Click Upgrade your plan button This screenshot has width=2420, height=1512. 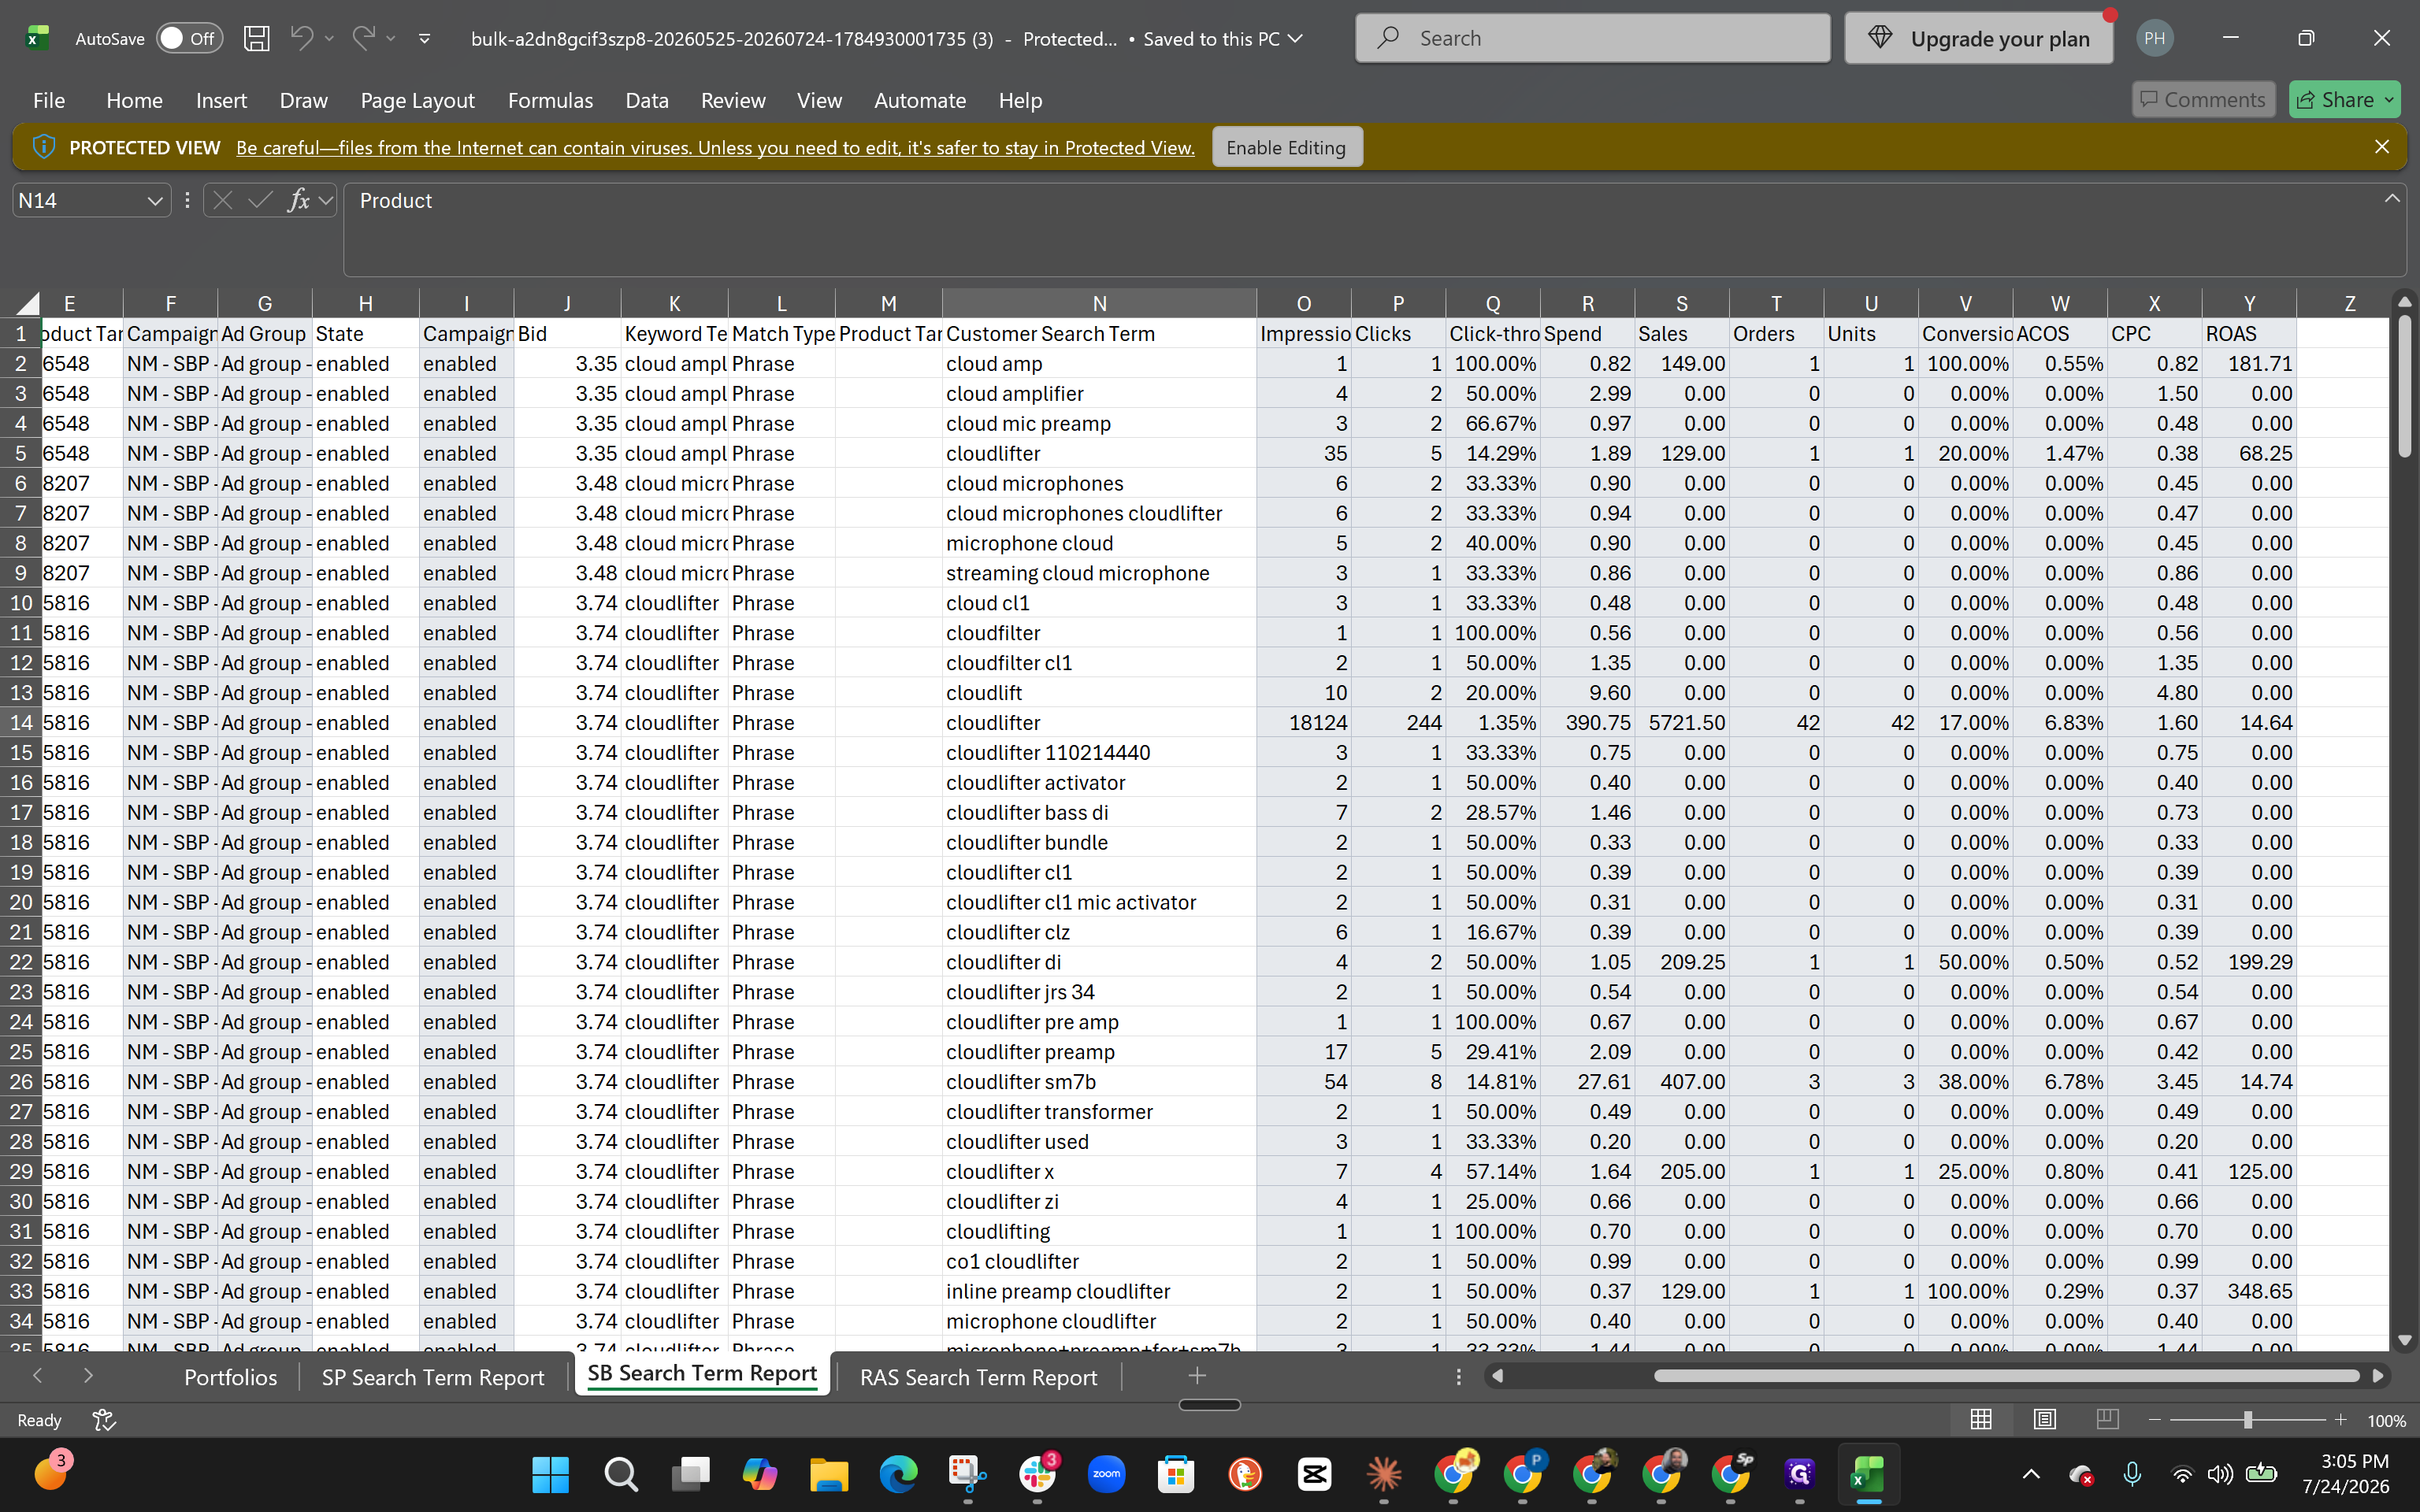1979,39
